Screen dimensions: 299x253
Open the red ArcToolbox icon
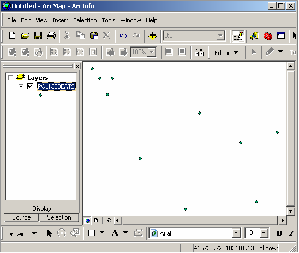(x=268, y=36)
